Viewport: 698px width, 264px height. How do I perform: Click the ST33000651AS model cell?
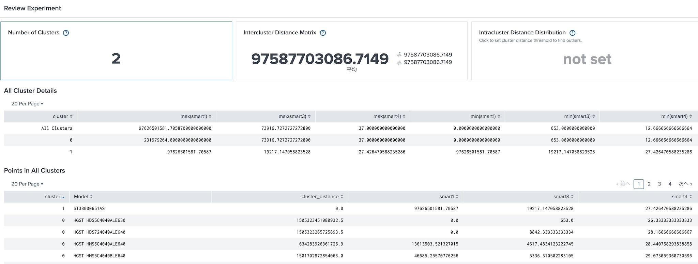pos(89,209)
